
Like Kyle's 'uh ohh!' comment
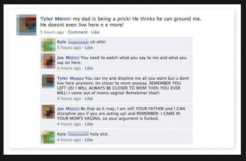point(89,47)
